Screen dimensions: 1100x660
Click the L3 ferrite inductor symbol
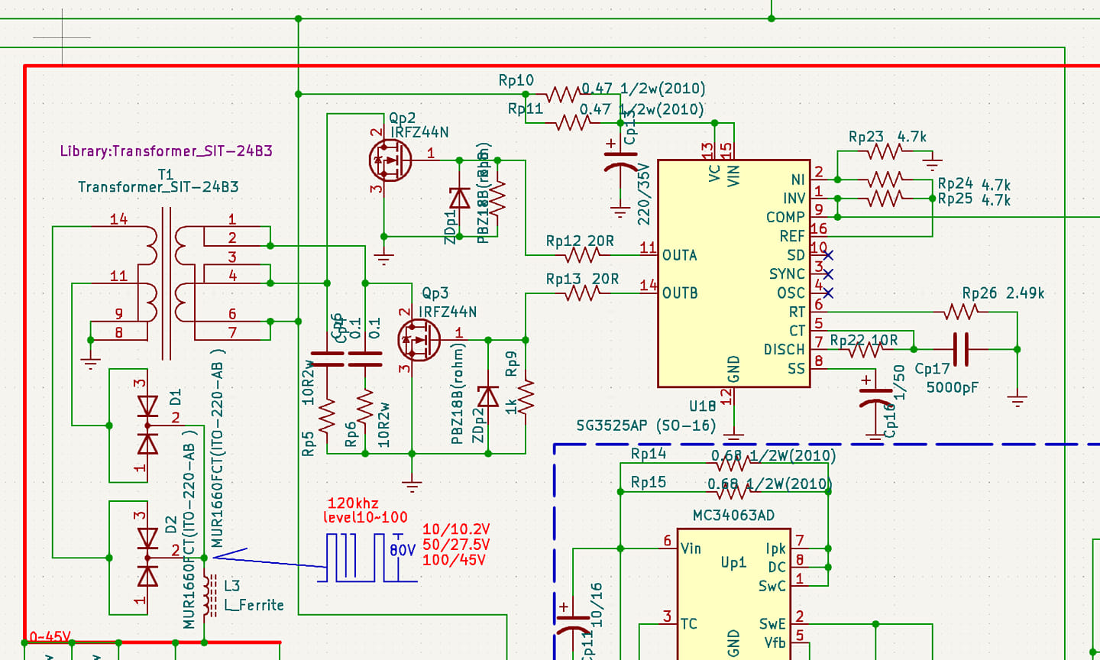pos(211,597)
